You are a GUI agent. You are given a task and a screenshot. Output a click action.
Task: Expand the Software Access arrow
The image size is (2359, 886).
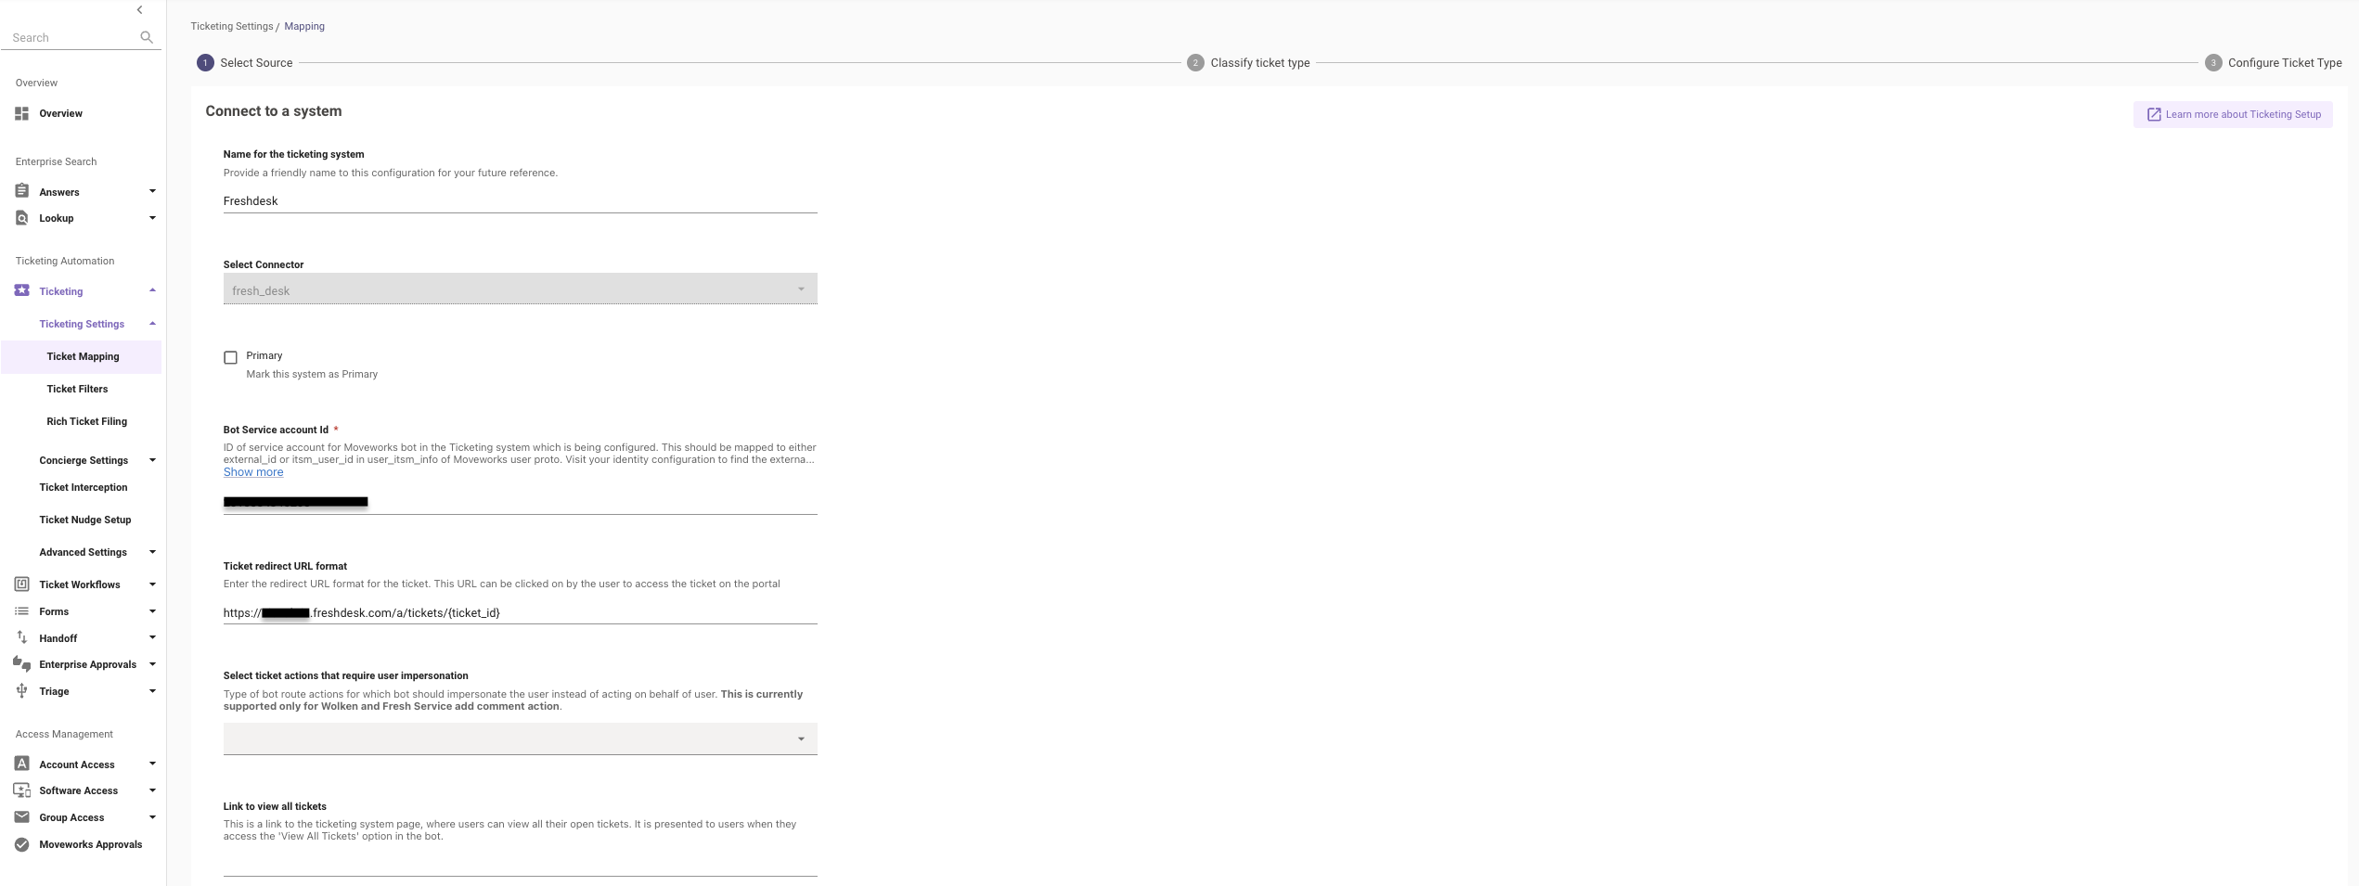pyautogui.click(x=152, y=790)
